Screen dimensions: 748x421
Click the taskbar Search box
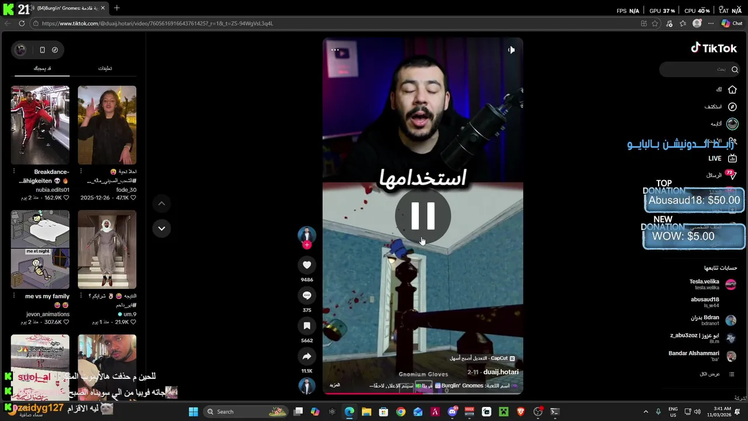pyautogui.click(x=247, y=412)
